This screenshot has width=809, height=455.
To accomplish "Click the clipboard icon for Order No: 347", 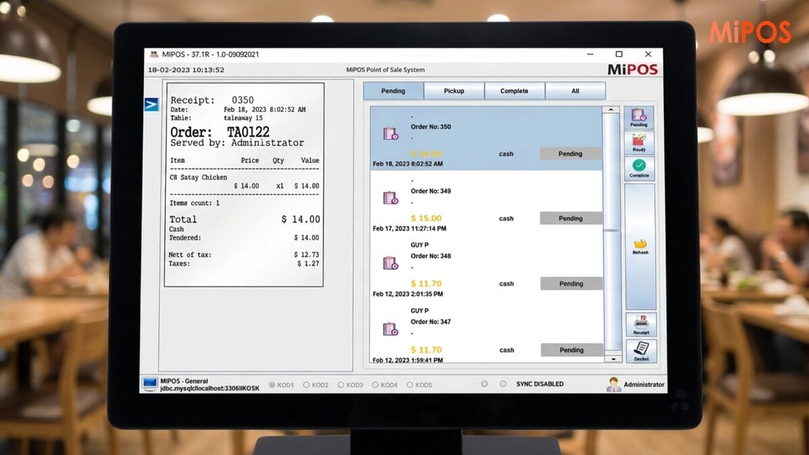I will coord(390,329).
